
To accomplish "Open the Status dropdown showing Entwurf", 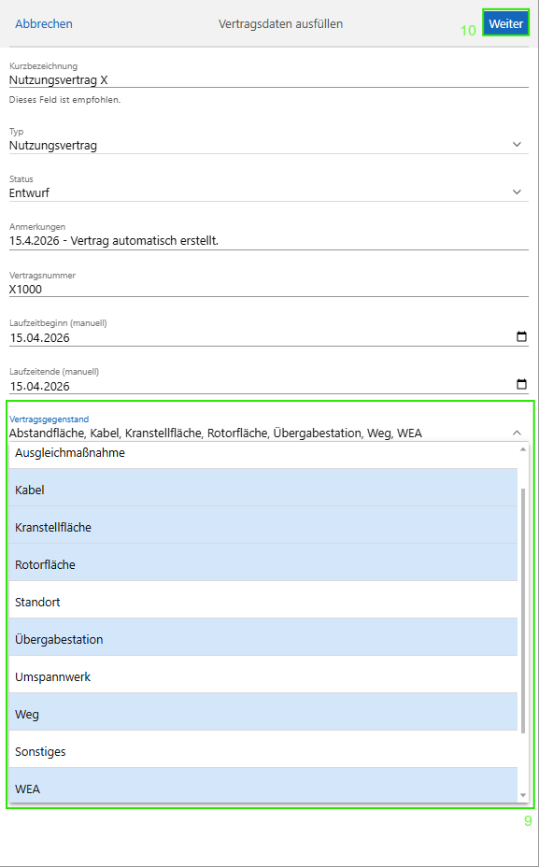I will [269, 193].
